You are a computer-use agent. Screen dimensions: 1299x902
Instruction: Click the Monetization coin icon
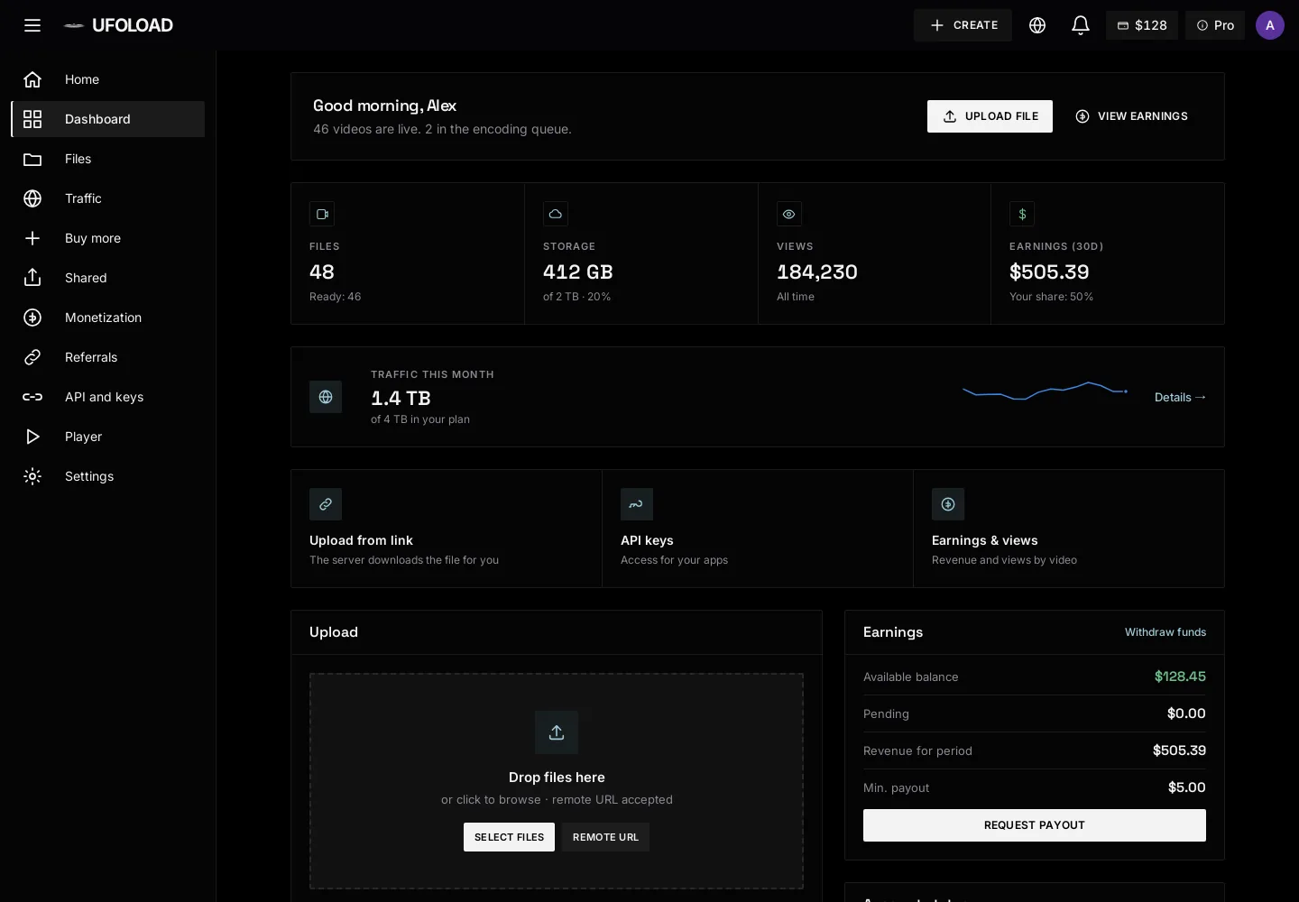tap(32, 318)
